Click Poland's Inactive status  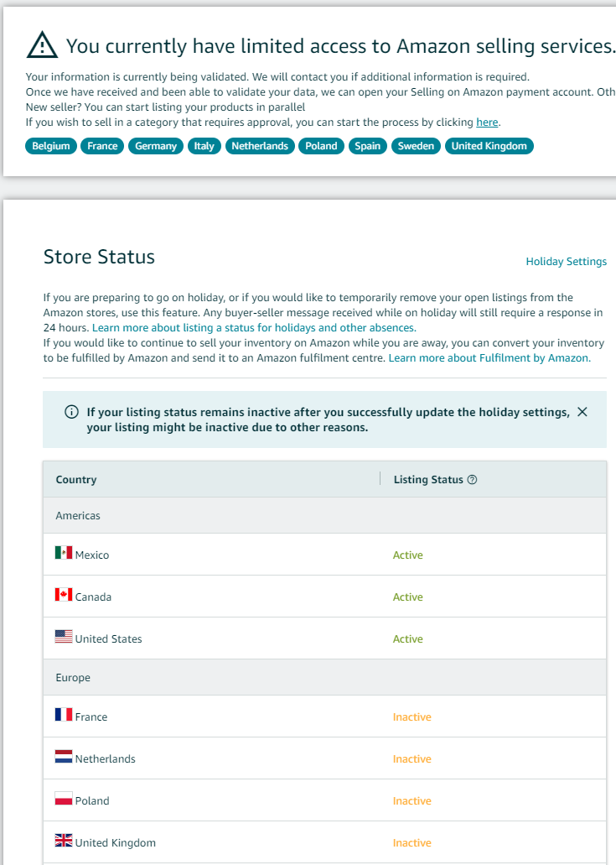point(412,801)
